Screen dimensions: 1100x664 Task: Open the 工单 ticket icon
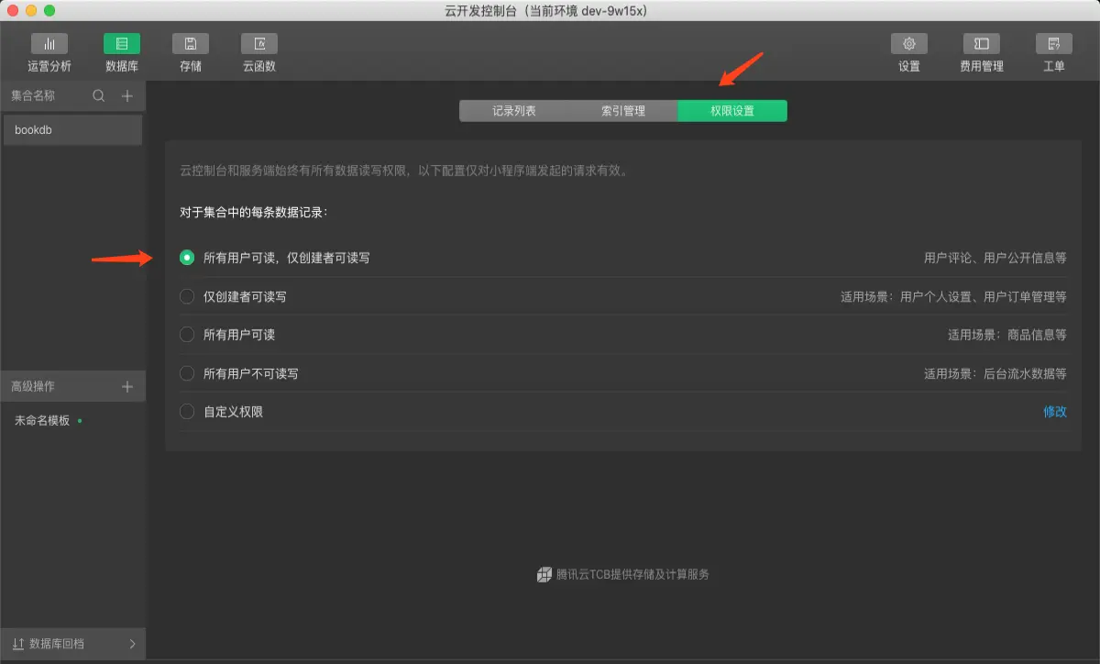[1054, 44]
